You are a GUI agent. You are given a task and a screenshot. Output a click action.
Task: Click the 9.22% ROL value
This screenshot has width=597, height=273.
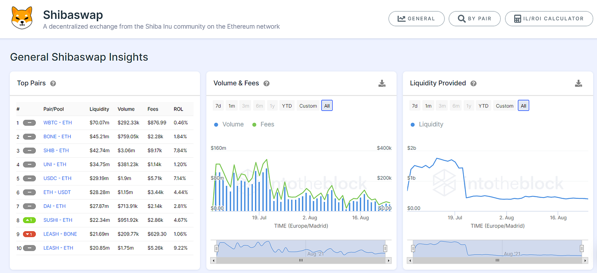180,248
